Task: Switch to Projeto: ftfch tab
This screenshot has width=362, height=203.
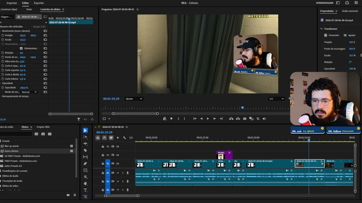Action: (x=43, y=127)
